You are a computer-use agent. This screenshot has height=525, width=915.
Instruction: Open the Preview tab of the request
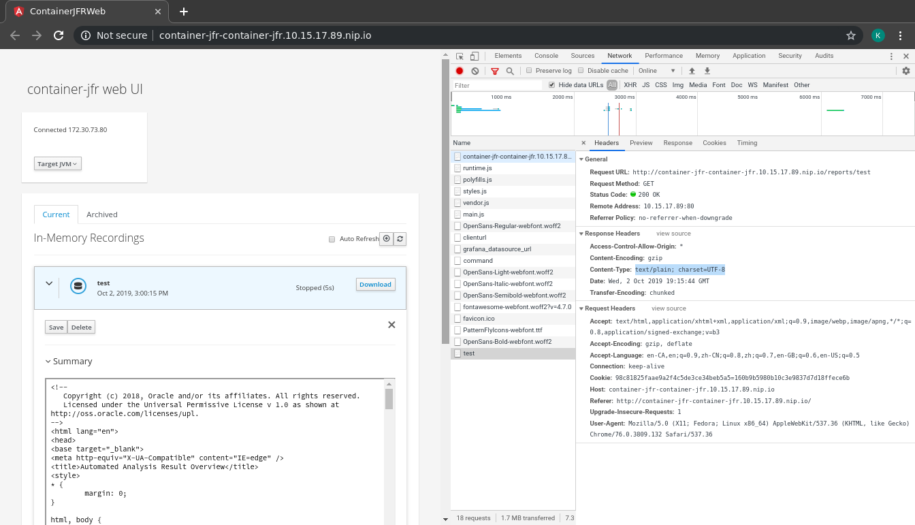click(x=641, y=143)
